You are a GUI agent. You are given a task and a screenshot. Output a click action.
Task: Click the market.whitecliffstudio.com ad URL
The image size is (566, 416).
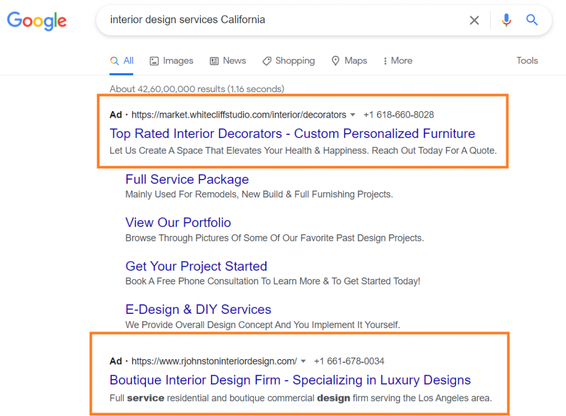tap(239, 115)
